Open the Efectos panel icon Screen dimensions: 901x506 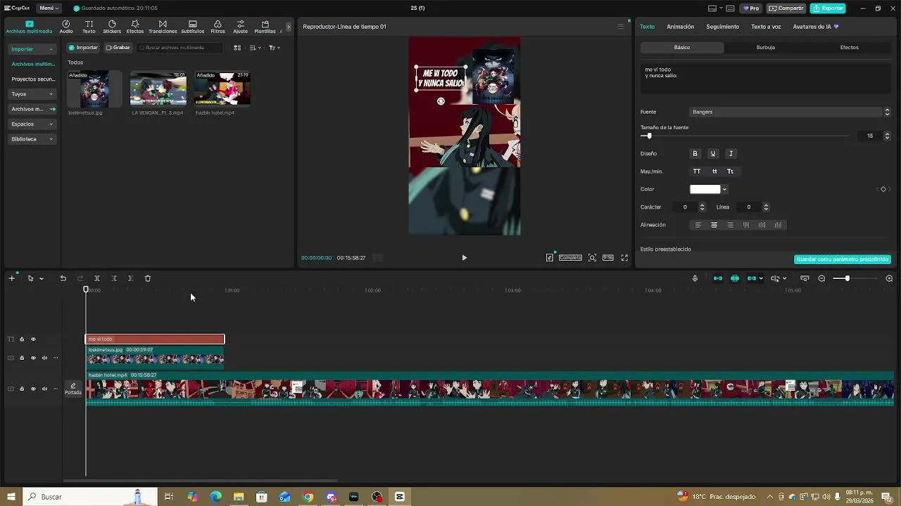[x=135, y=27]
